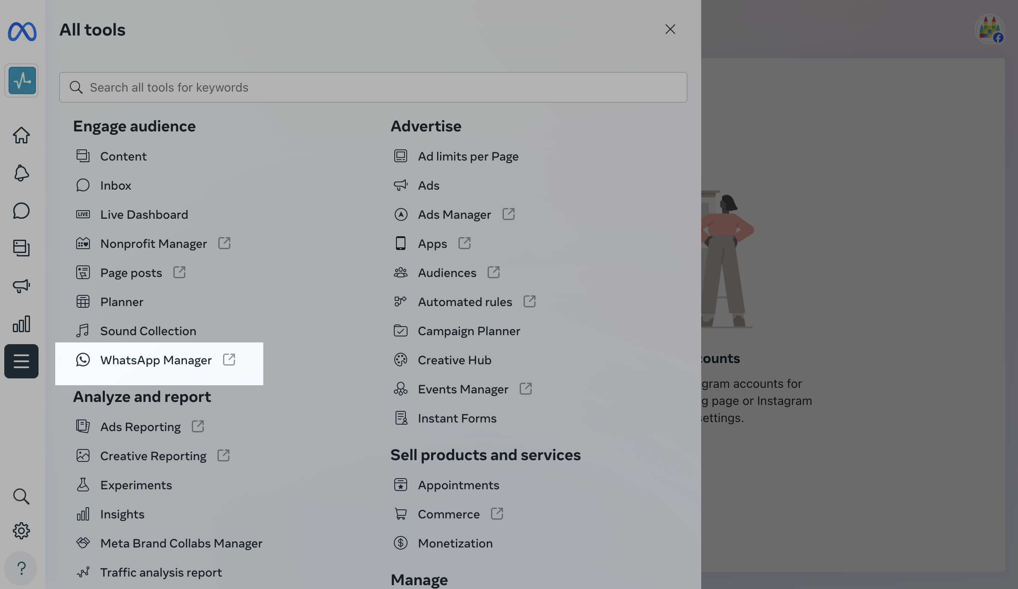The height and width of the screenshot is (589, 1018).
Task: Open Appointments tool
Action: point(458,485)
